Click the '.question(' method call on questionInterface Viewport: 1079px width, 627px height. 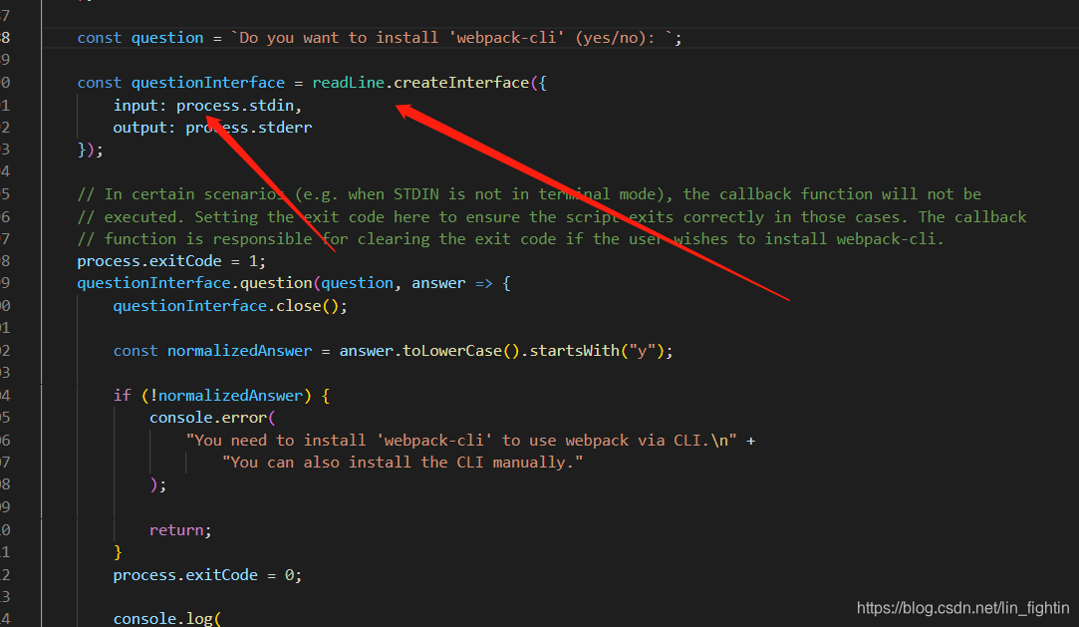pos(276,283)
